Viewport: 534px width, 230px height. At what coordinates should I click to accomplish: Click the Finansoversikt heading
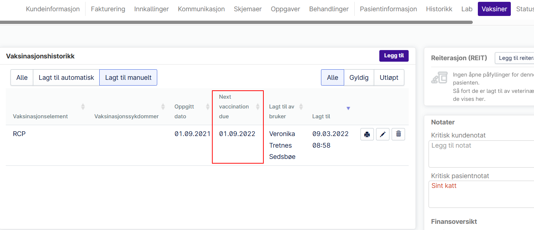(x=454, y=222)
